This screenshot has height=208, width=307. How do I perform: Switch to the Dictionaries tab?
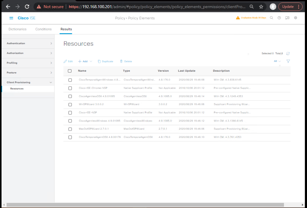17,29
